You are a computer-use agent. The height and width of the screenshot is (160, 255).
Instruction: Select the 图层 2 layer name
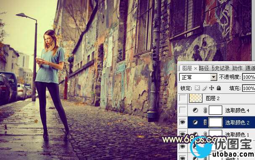tap(213, 98)
